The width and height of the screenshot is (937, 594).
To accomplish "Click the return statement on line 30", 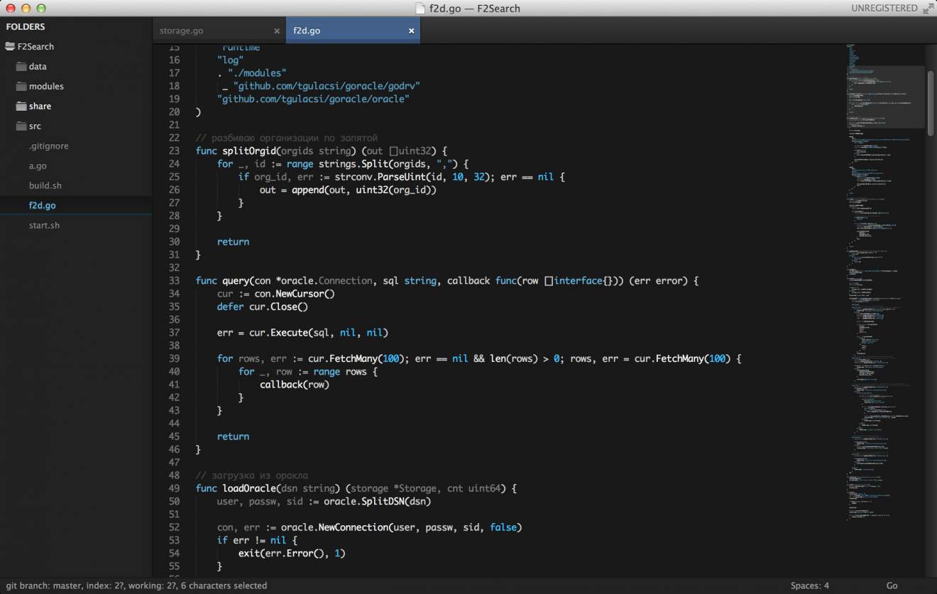I will [233, 241].
